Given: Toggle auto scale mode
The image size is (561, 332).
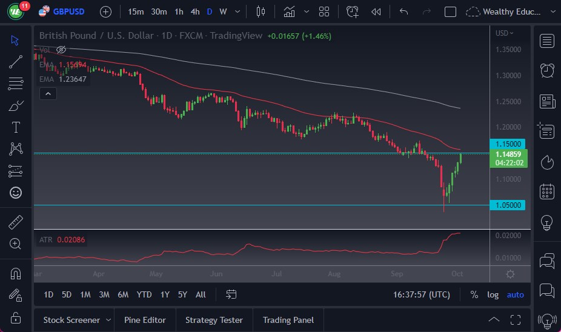Looking at the screenshot, I should 515,294.
